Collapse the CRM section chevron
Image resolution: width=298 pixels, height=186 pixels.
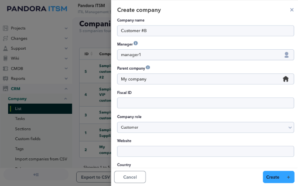point(66,89)
